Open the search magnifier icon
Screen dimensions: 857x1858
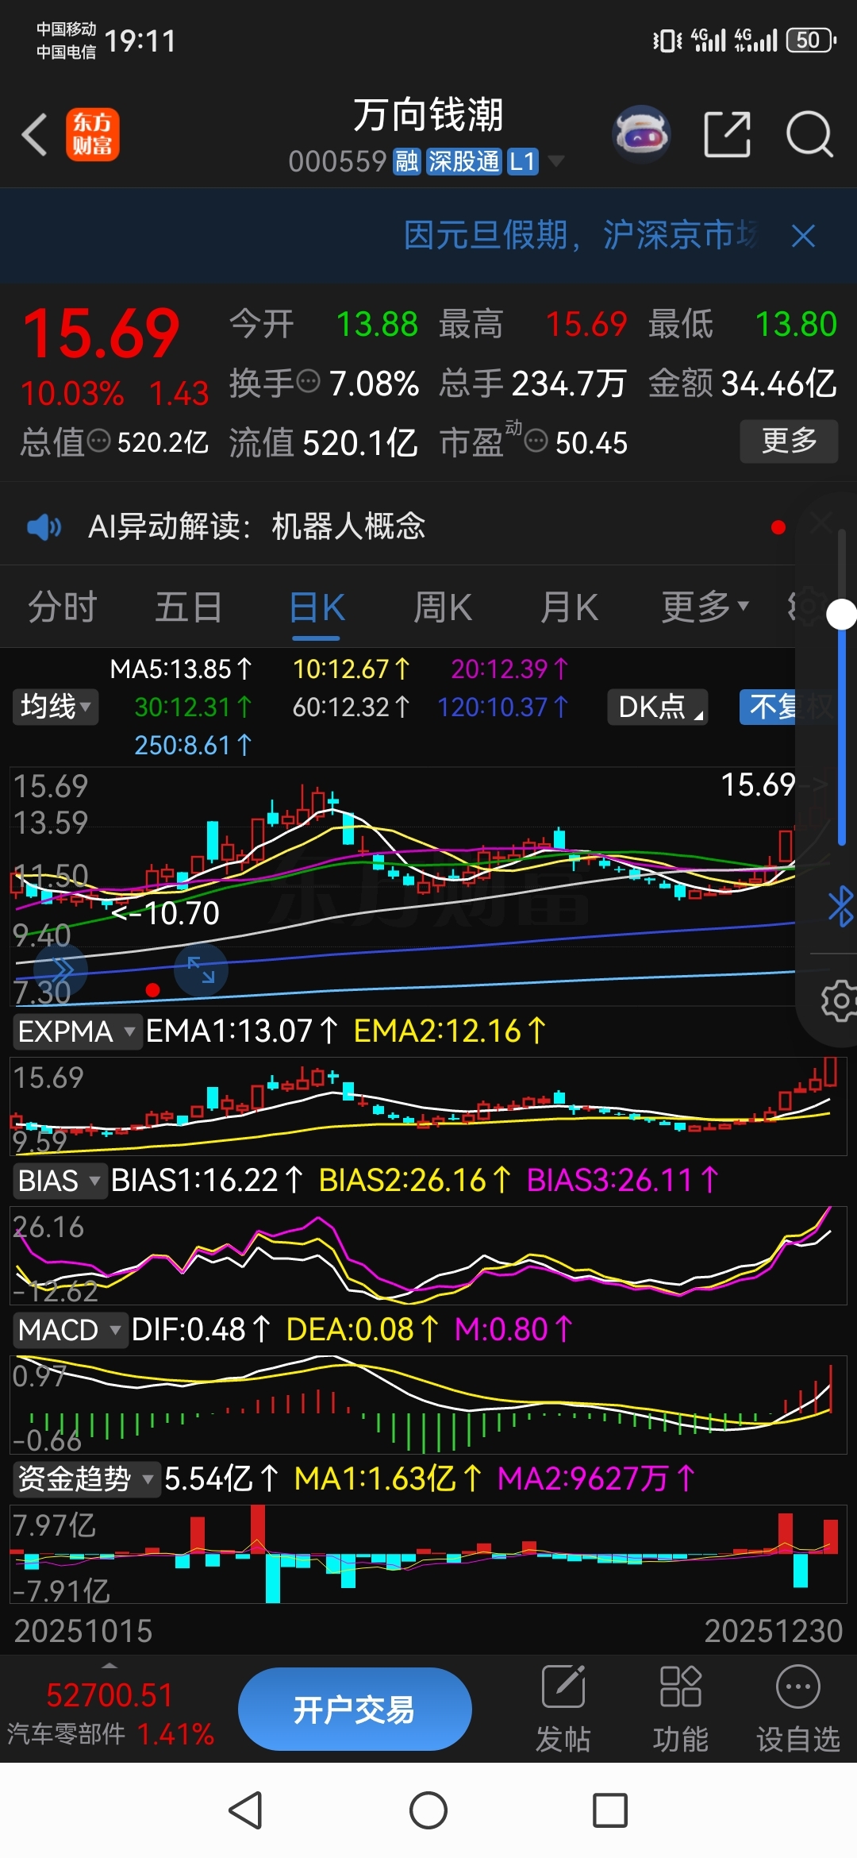pyautogui.click(x=809, y=134)
